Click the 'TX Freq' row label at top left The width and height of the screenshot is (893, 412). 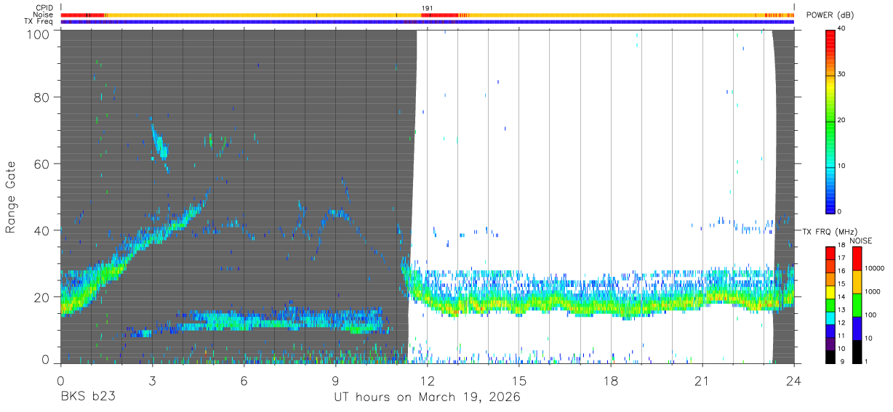pyautogui.click(x=39, y=22)
